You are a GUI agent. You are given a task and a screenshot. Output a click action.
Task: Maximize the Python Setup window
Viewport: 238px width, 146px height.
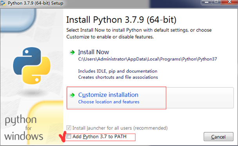(216, 2)
